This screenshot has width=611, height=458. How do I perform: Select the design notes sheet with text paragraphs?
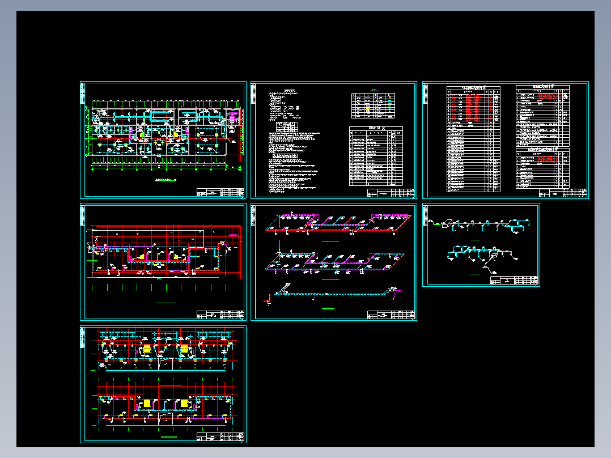[334, 140]
